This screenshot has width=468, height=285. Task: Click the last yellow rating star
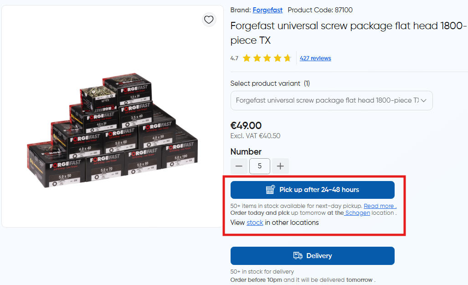tap(287, 58)
